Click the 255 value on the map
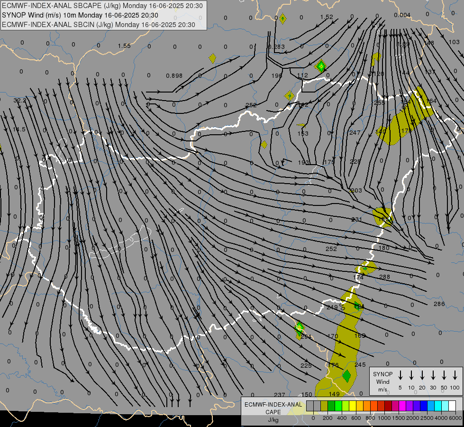The width and height of the screenshot is (464, 427). (x=379, y=103)
